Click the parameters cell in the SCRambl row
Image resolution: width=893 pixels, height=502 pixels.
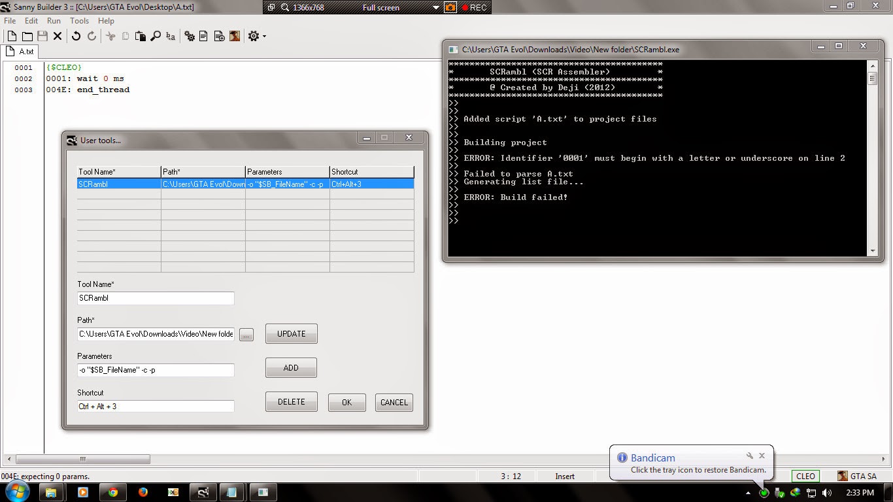288,184
